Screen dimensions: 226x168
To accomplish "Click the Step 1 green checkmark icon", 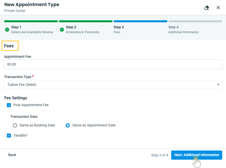I will 7,30.
